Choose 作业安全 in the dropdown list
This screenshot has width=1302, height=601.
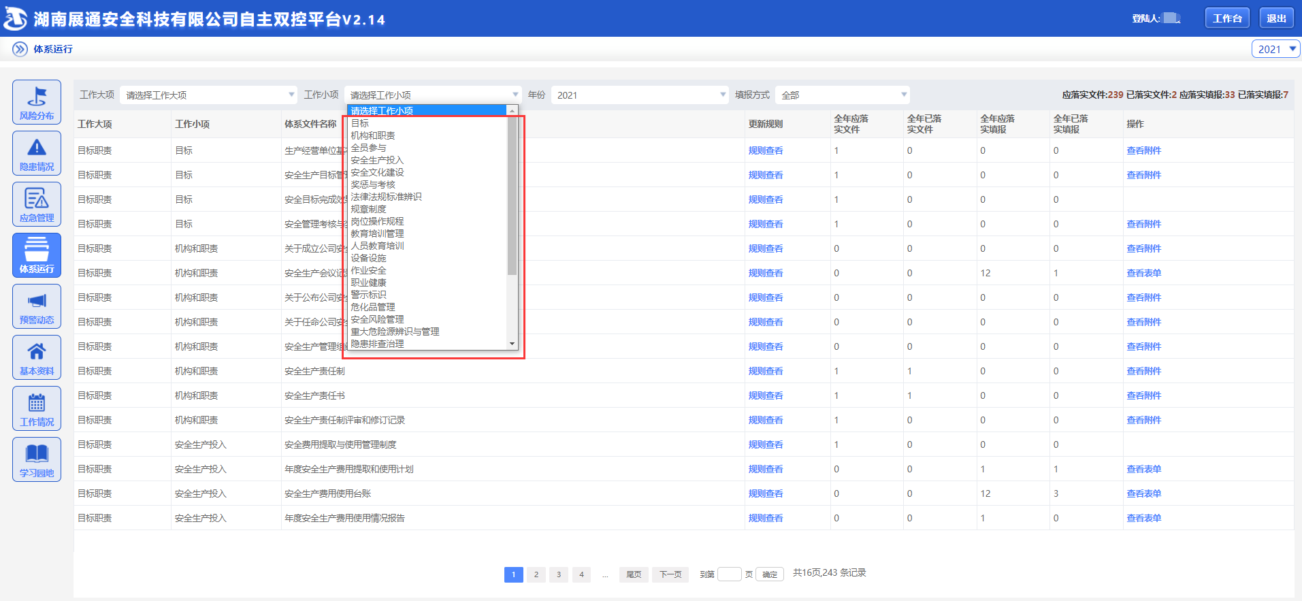tap(428, 270)
